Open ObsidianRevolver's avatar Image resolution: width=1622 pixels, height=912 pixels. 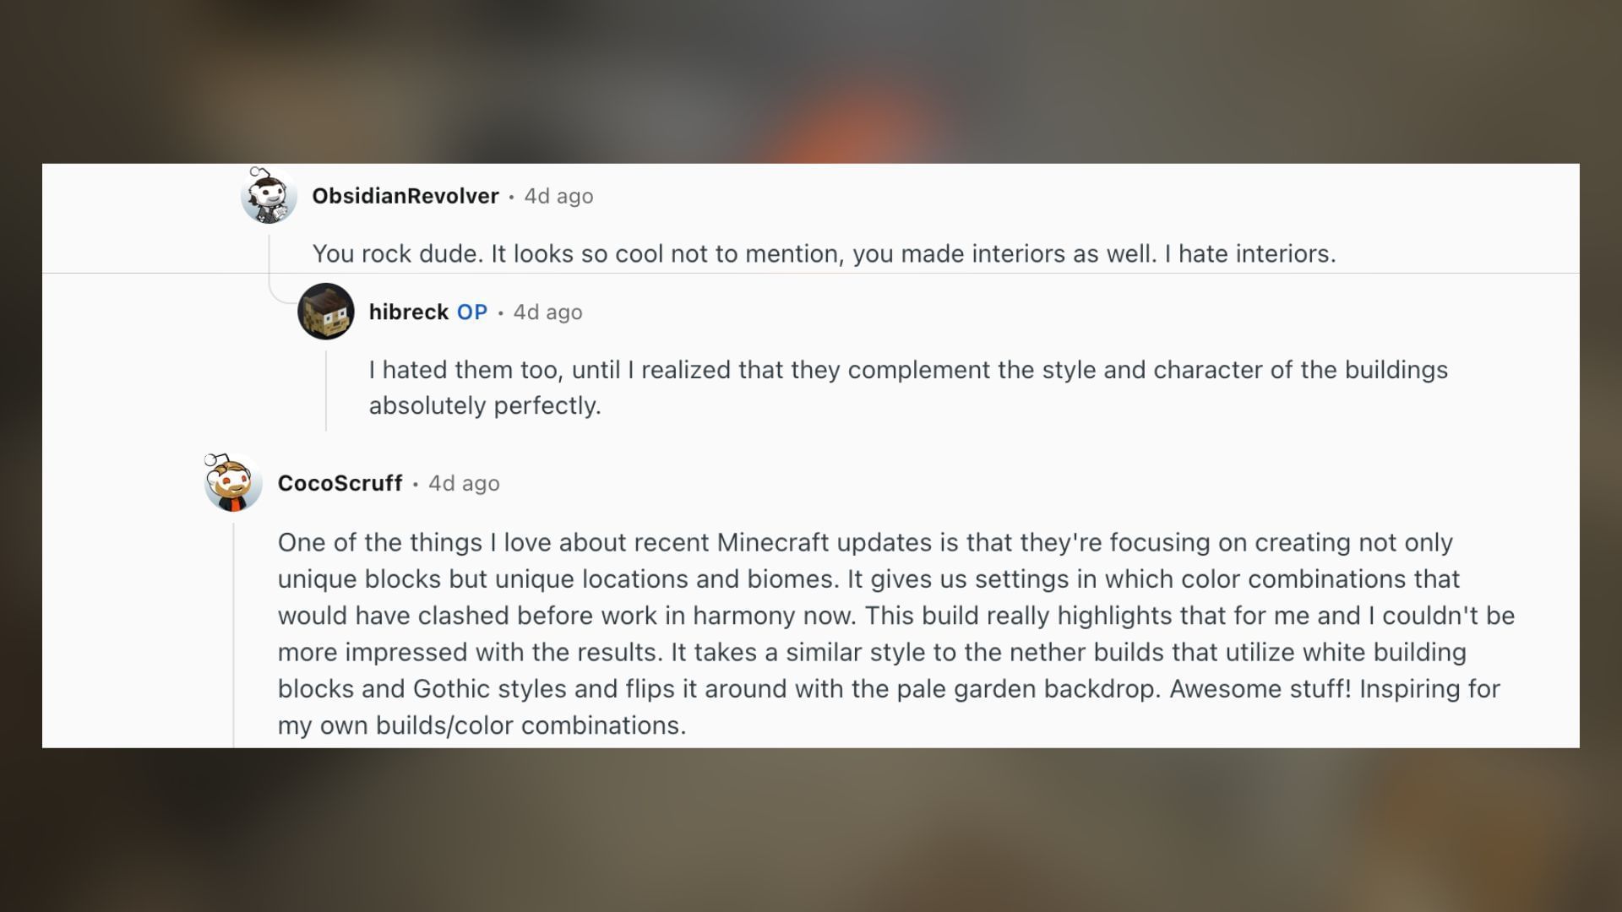pyautogui.click(x=269, y=196)
